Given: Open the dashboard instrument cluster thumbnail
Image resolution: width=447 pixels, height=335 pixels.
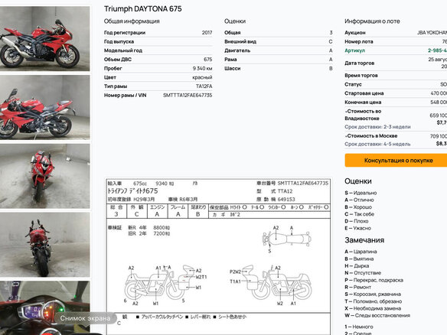Looking at the screenshot, I should [44, 308].
